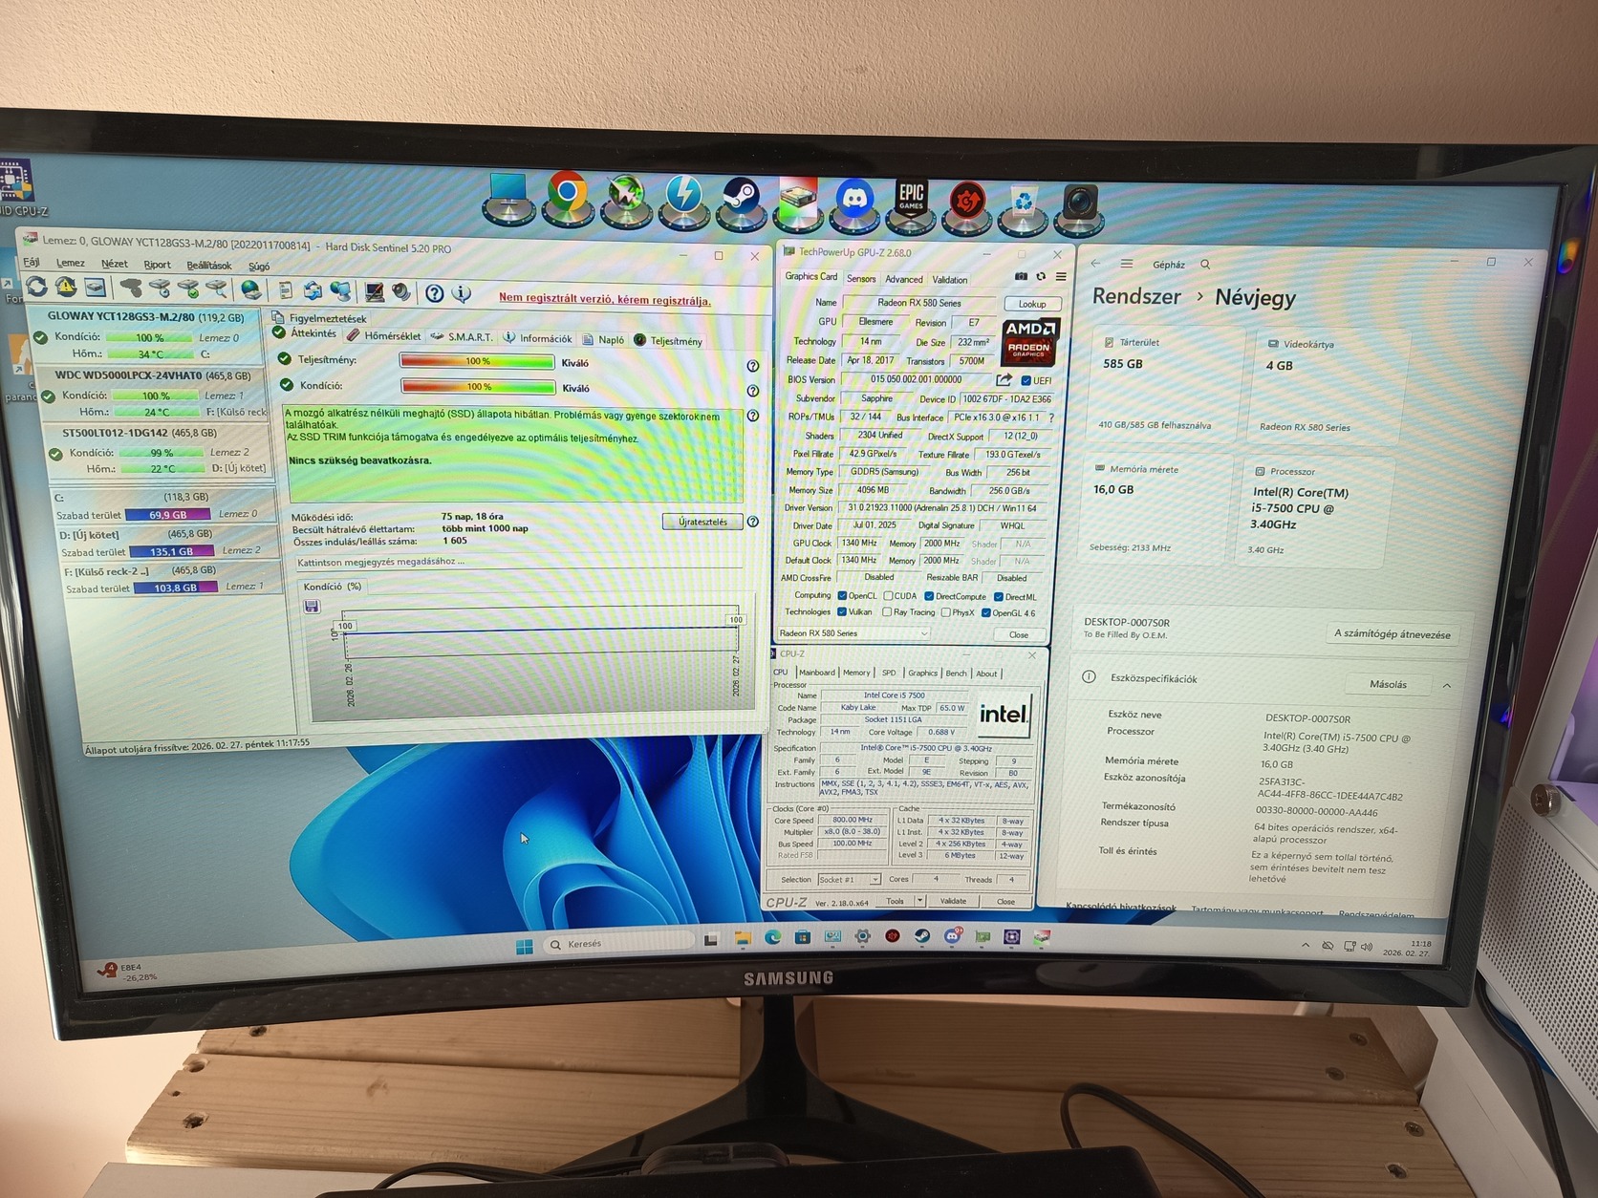Image resolution: width=1598 pixels, height=1198 pixels.
Task: Click the Újratesztelés button
Action: [702, 522]
